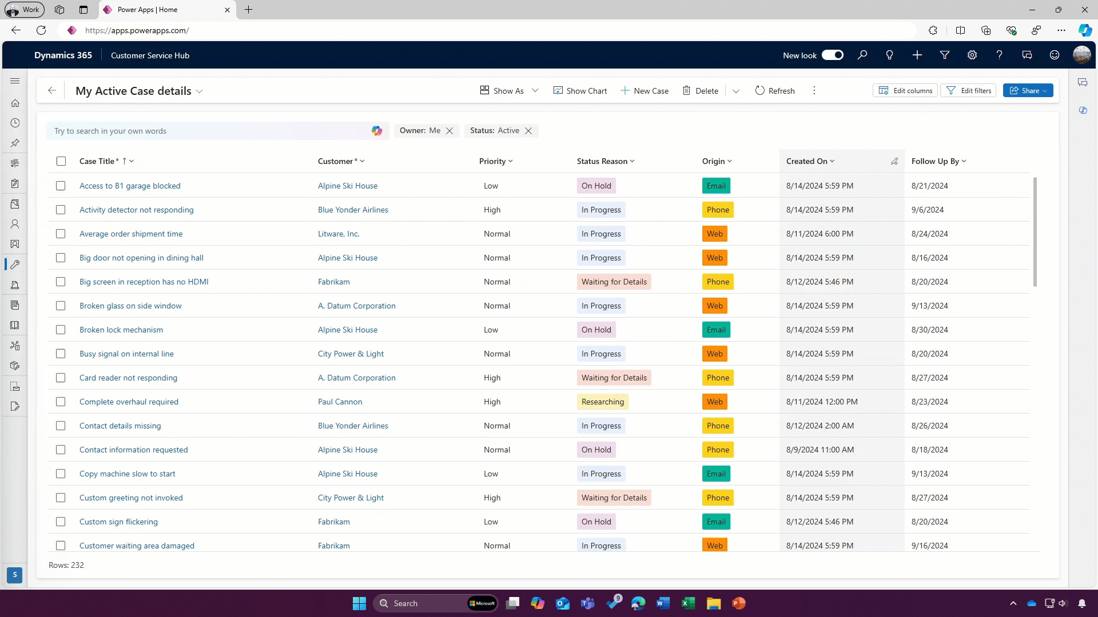Go to Home in left sidebar
The image size is (1098, 617).
[15, 103]
